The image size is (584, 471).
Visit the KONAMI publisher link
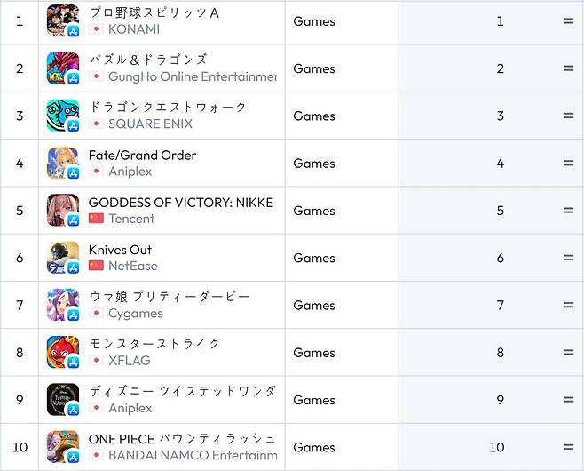(x=134, y=29)
